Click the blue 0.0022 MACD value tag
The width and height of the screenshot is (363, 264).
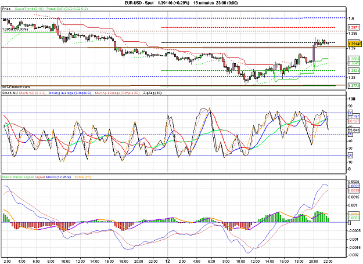tap(354, 186)
